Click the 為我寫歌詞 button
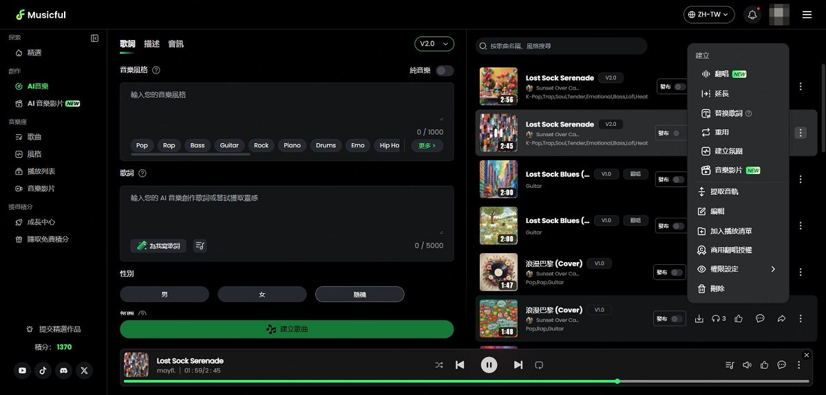 158,246
